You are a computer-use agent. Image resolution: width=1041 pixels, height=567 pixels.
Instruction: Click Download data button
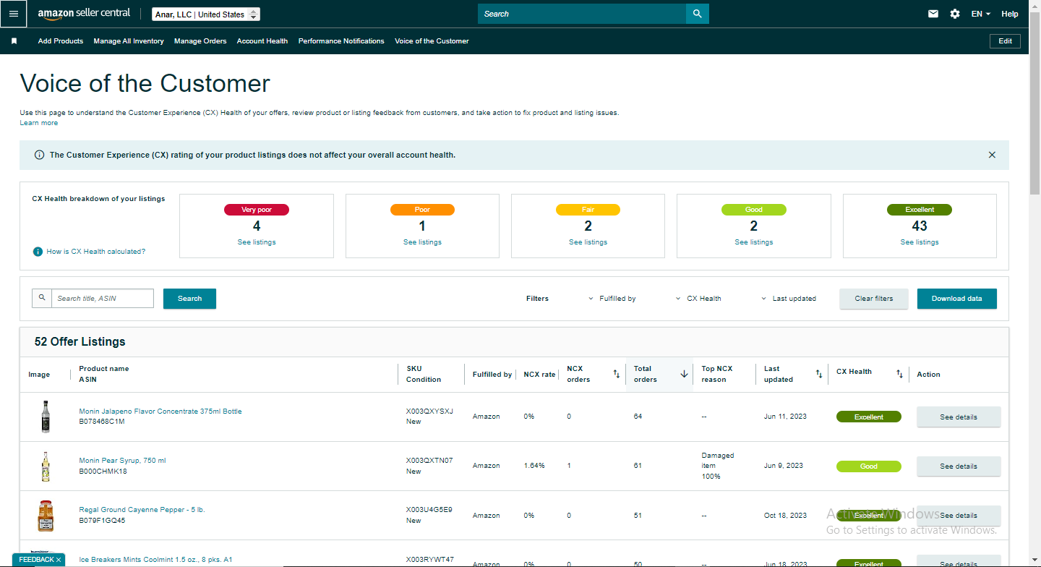coord(957,299)
